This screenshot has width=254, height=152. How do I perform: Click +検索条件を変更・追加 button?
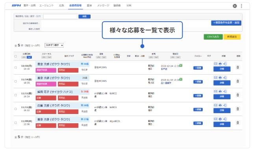point(226,23)
